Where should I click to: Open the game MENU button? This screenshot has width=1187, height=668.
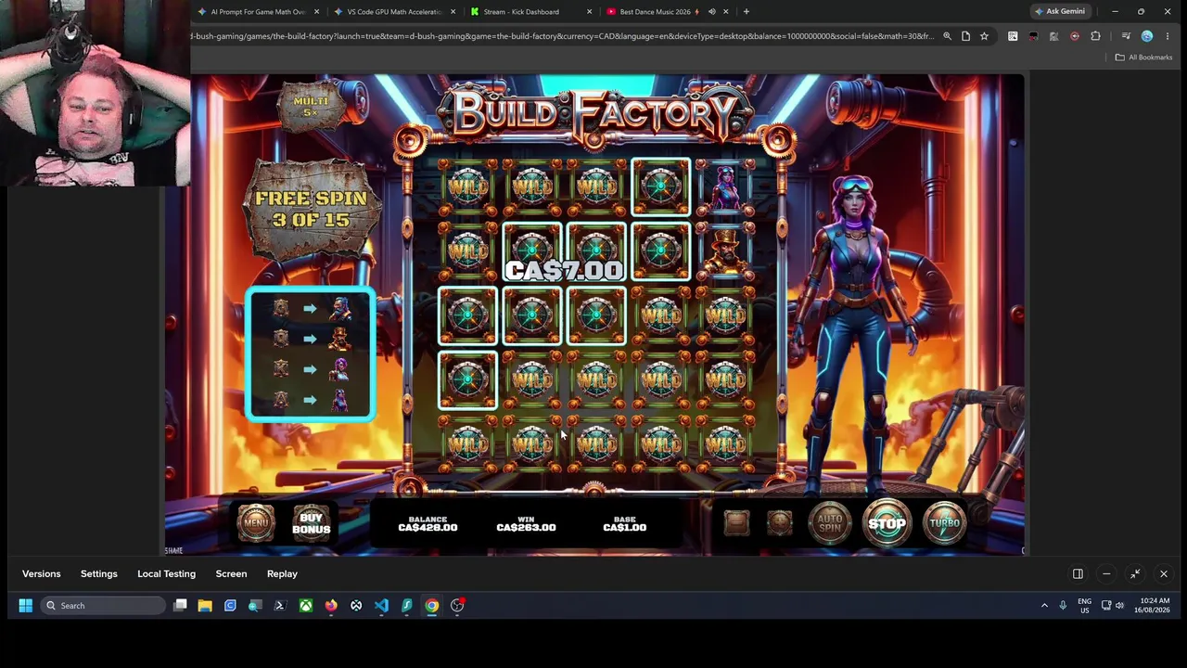[x=256, y=523]
